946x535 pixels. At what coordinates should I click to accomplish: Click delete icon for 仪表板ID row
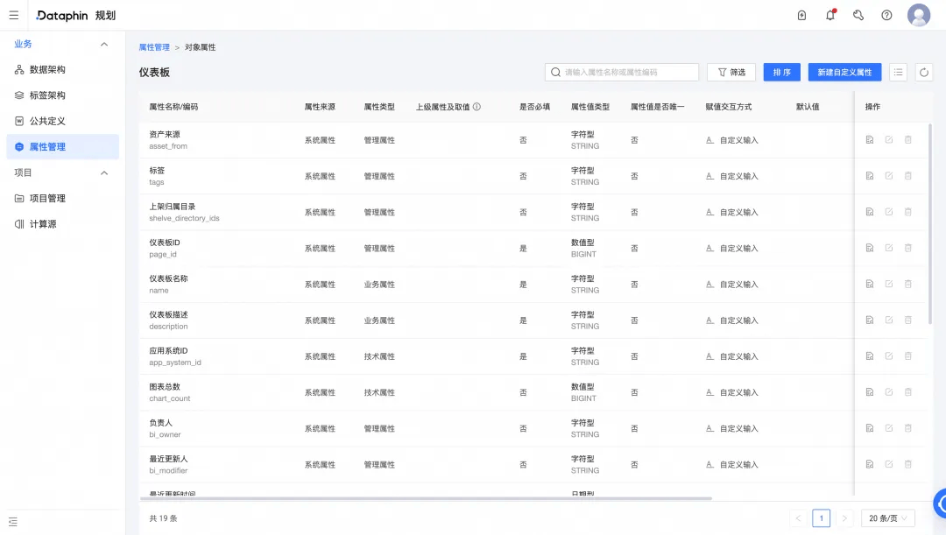pyautogui.click(x=908, y=248)
